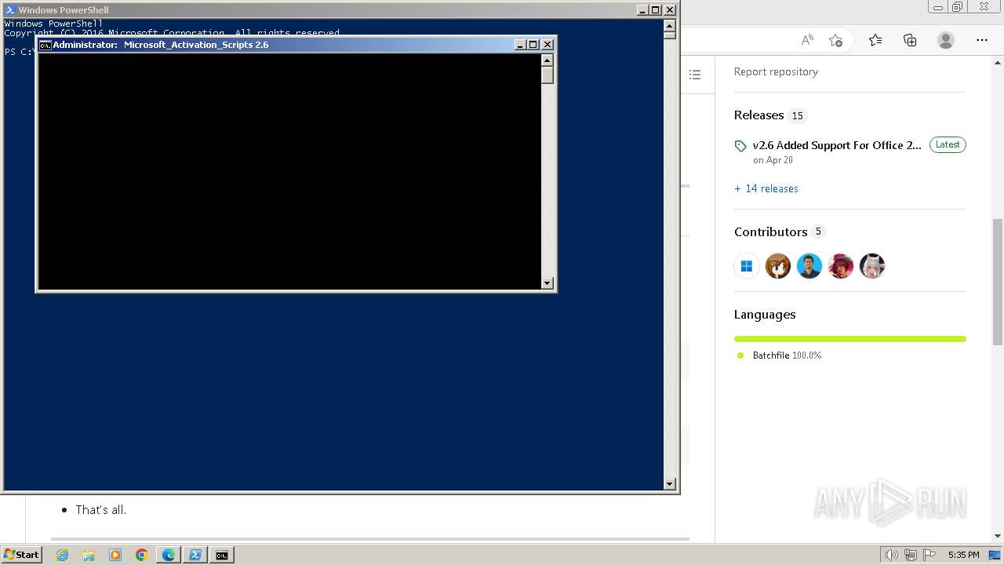
Task: Open Releases section heading
Action: tap(758, 115)
